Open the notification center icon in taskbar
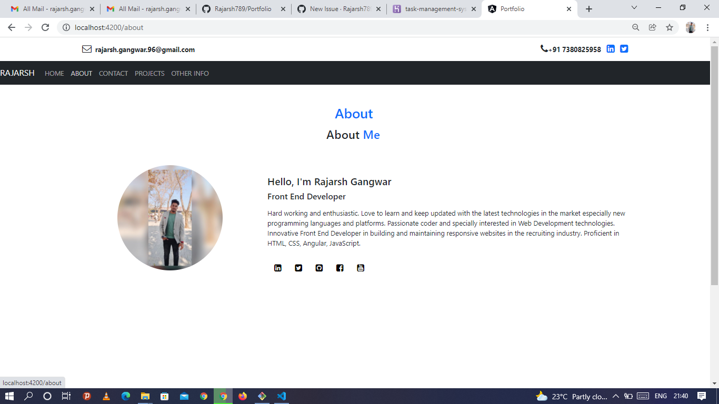This screenshot has height=404, width=719. [701, 396]
